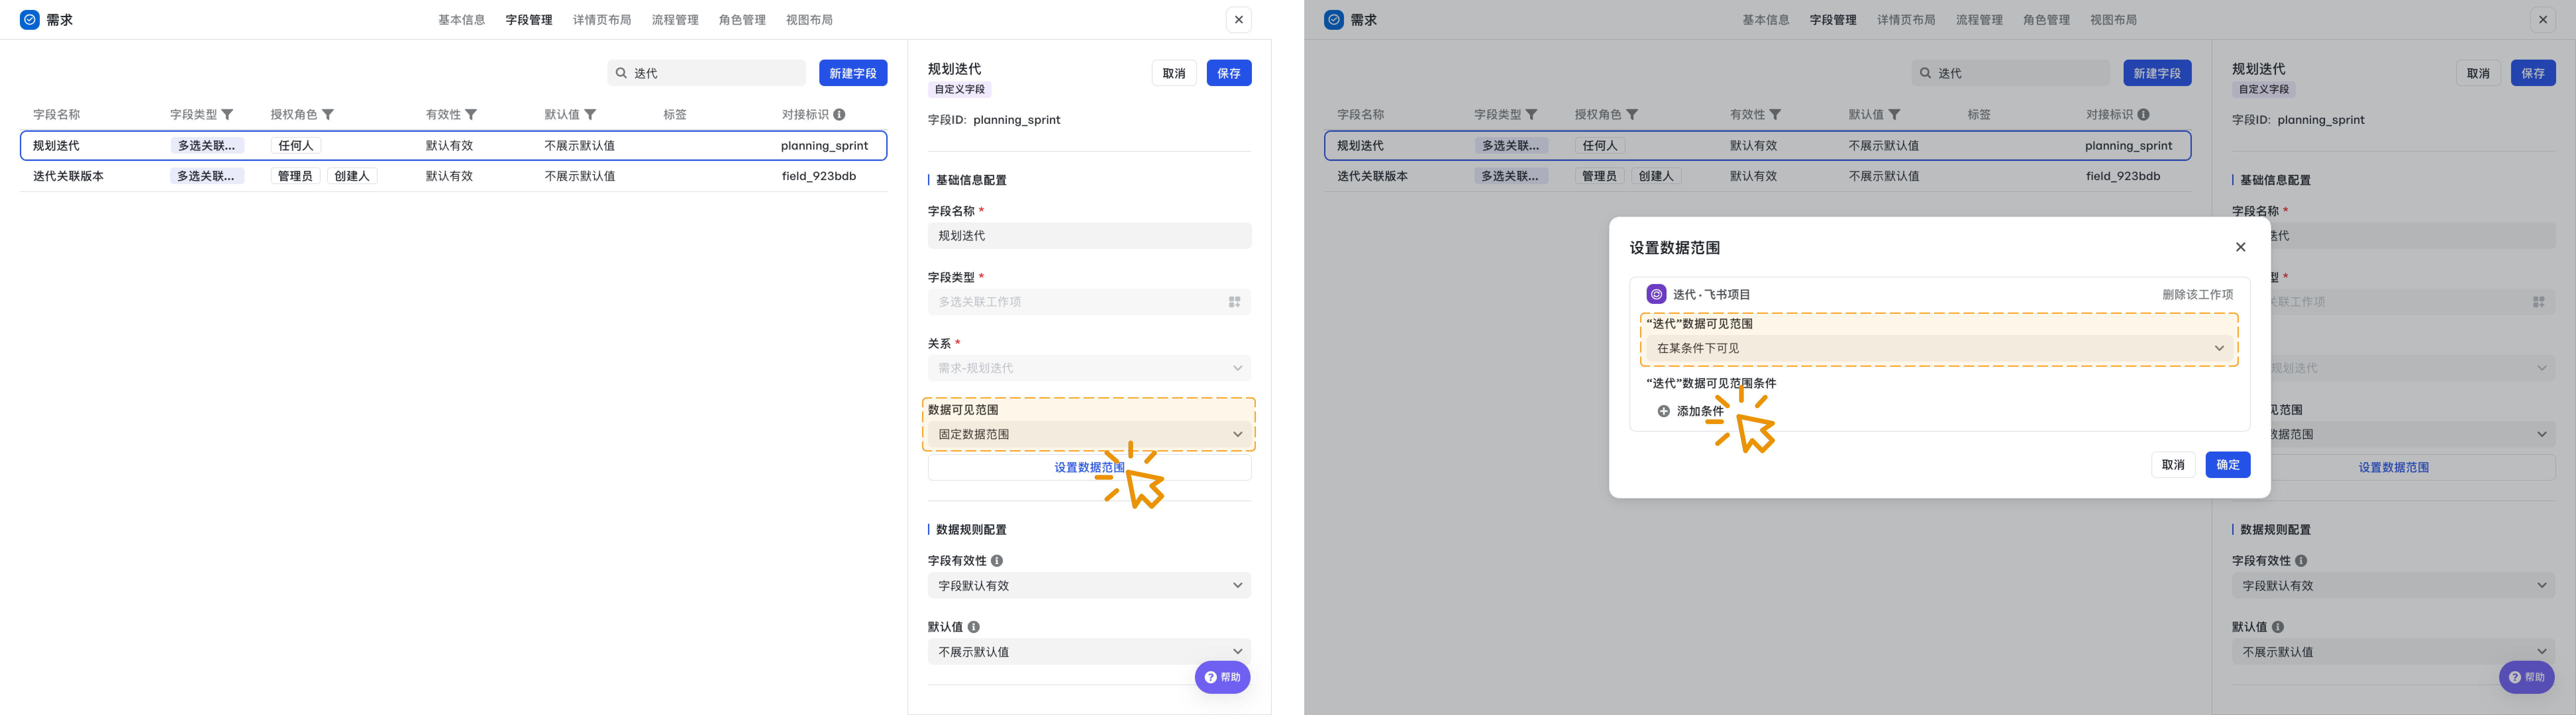This screenshot has height=715, width=2576.
Task: Click 多选关联 tag in 迭代关联版本 row, left screenshot
Action: [207, 176]
